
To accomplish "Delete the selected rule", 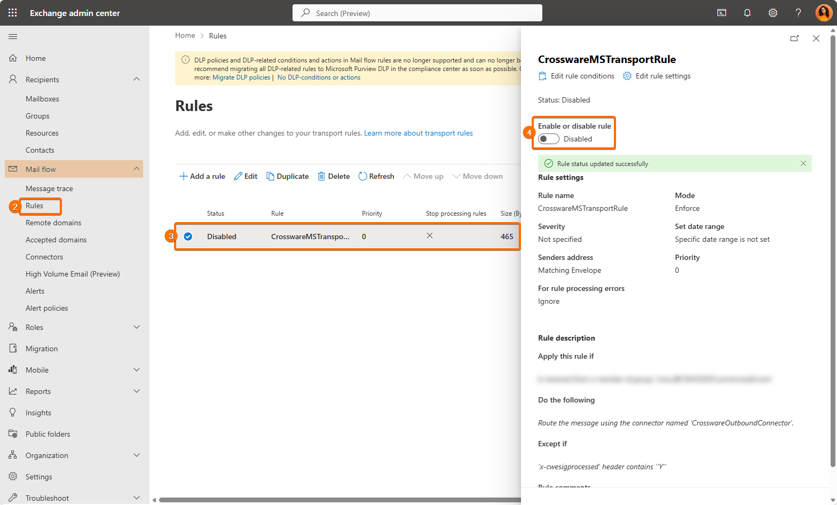I will pos(334,176).
